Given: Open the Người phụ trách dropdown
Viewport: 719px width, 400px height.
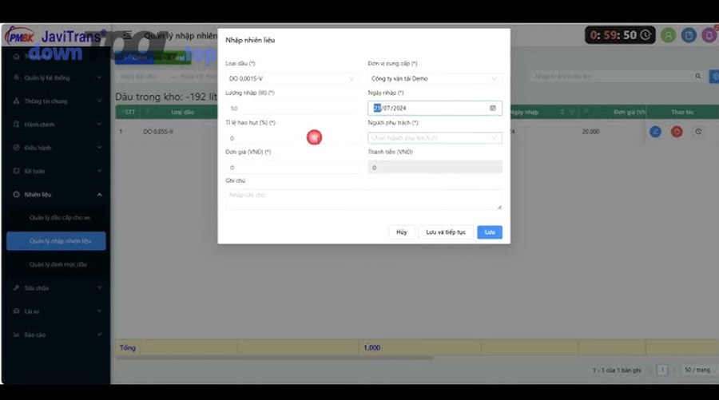Looking at the screenshot, I should [x=435, y=138].
